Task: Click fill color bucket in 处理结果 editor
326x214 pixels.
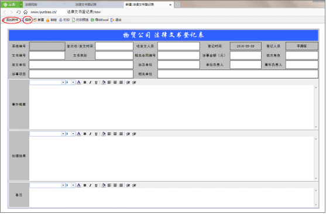Action: 104,134
